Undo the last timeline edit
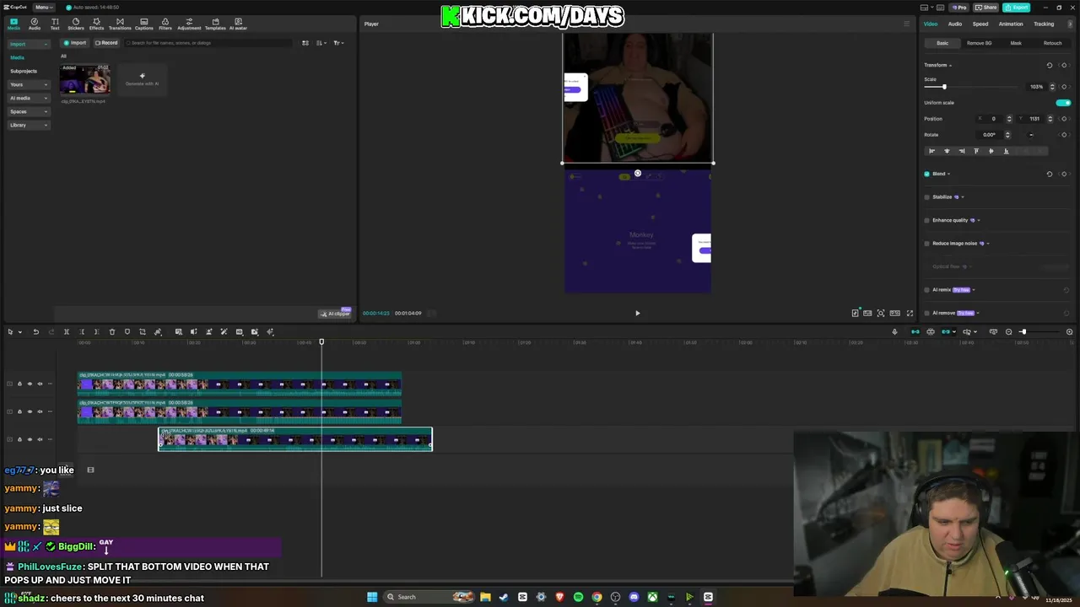 coord(35,332)
